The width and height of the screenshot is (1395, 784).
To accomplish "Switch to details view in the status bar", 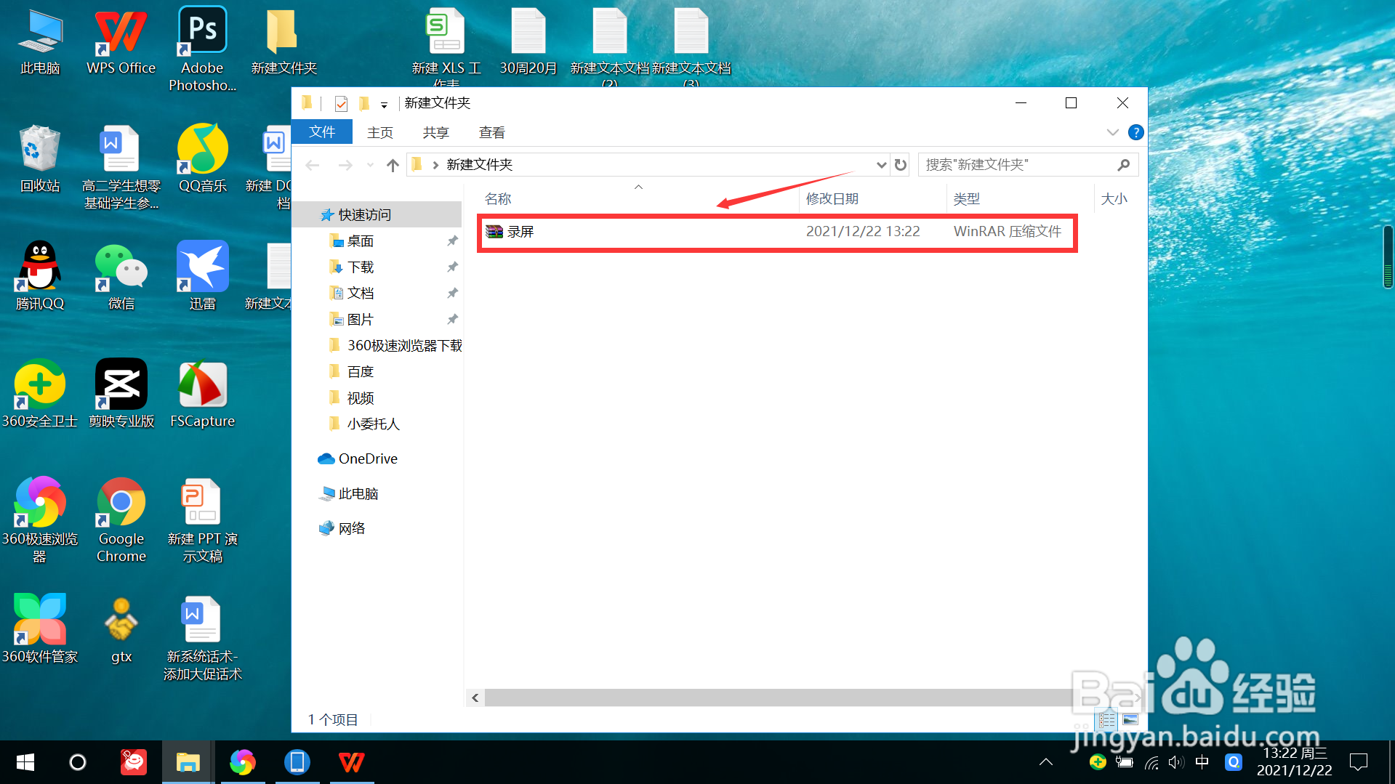I will (x=1106, y=719).
